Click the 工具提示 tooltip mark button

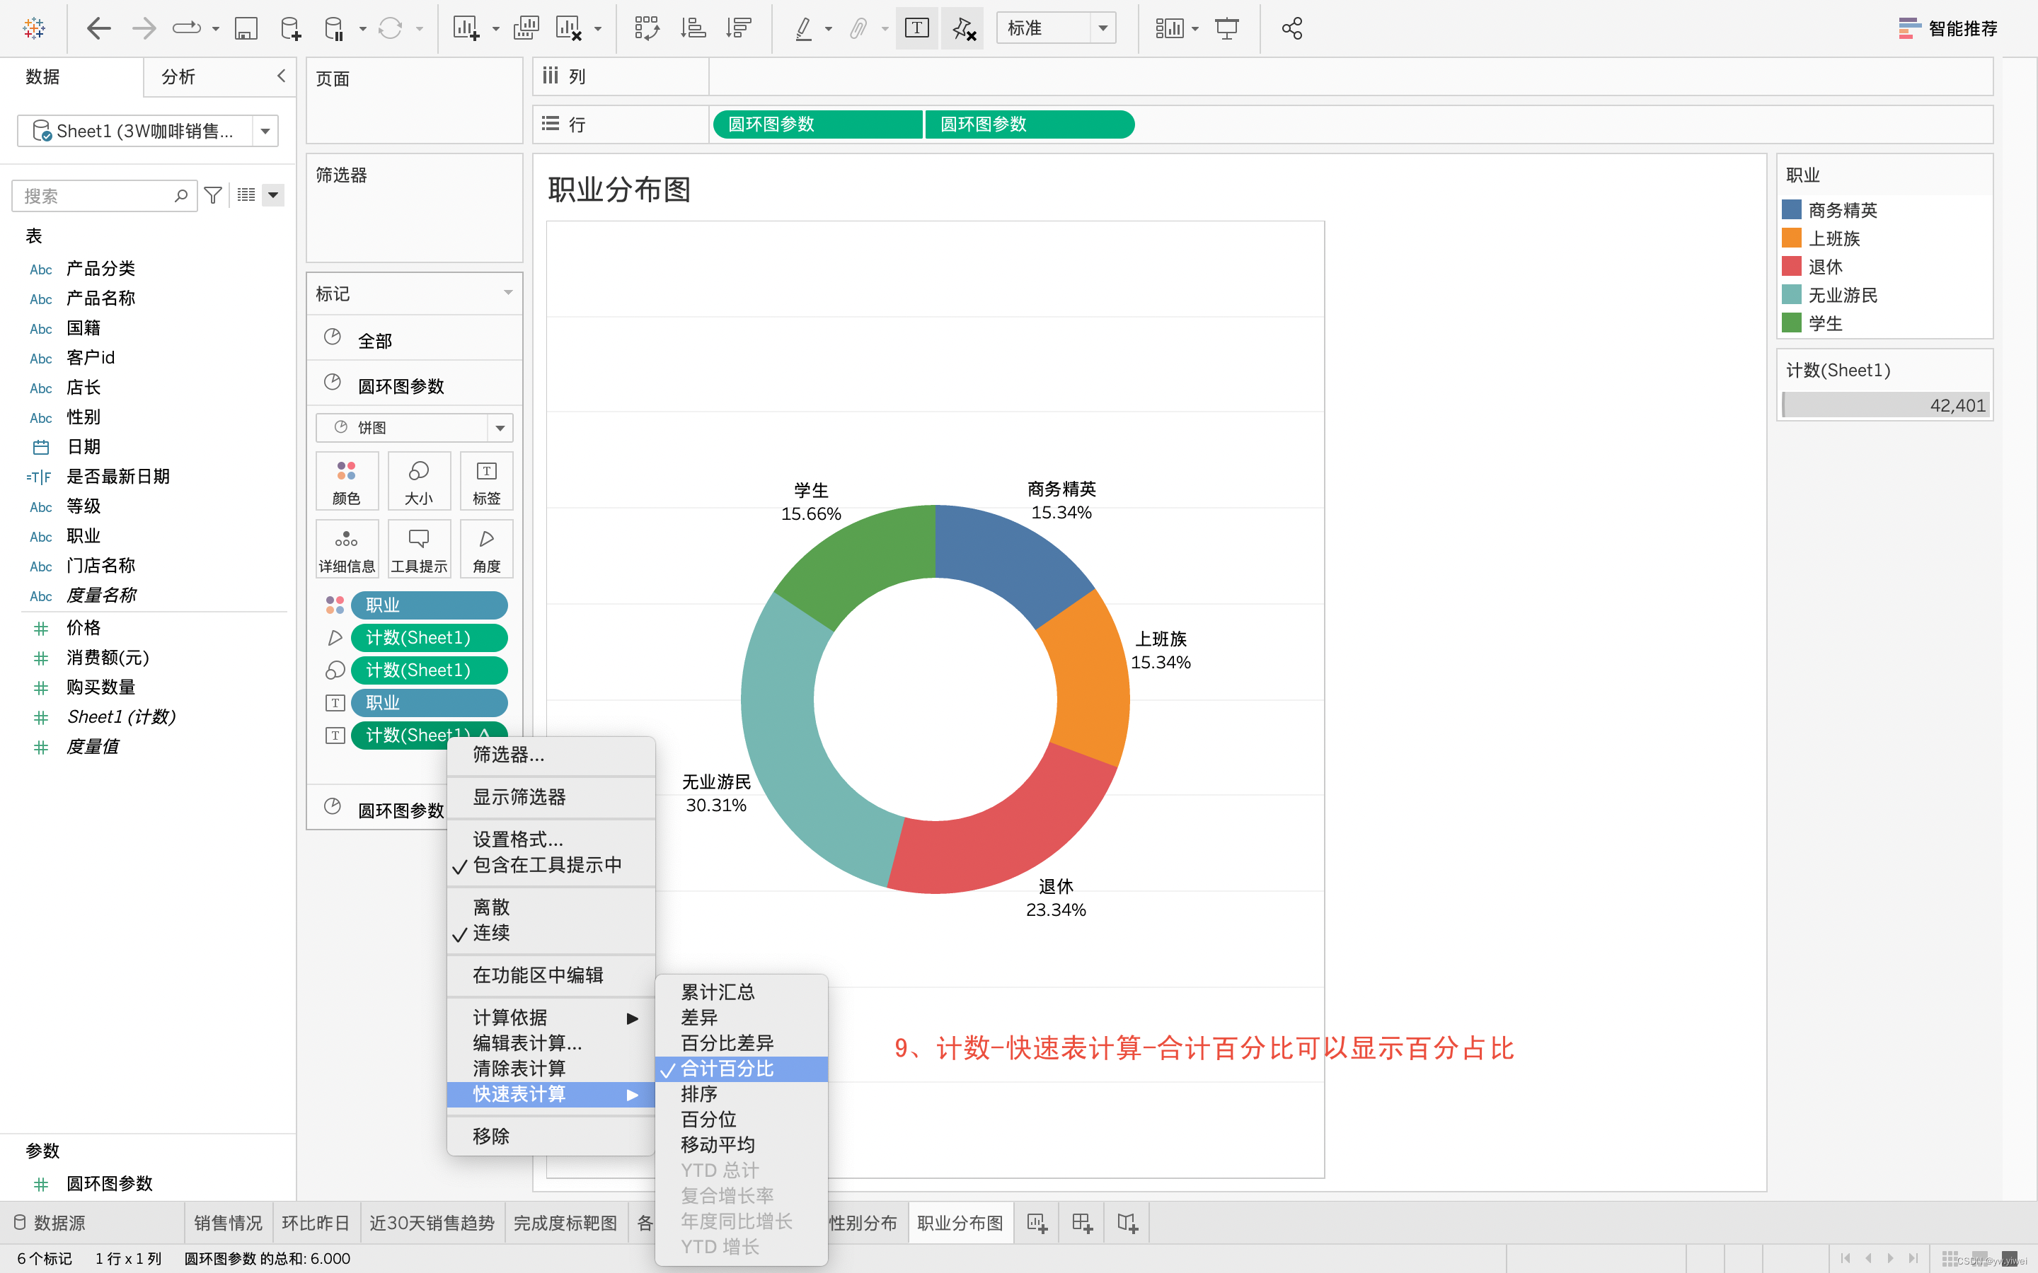click(418, 549)
